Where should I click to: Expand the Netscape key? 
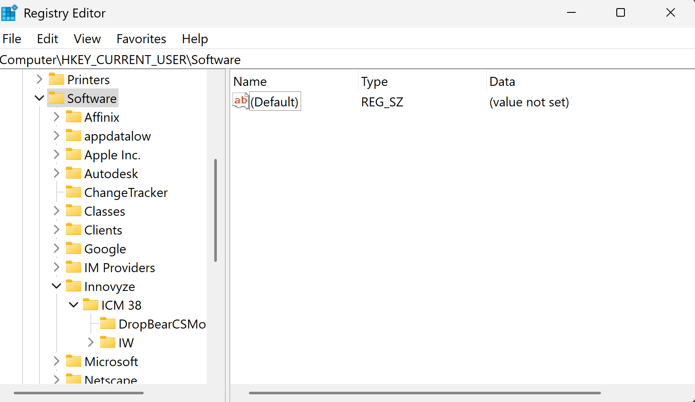pyautogui.click(x=56, y=379)
